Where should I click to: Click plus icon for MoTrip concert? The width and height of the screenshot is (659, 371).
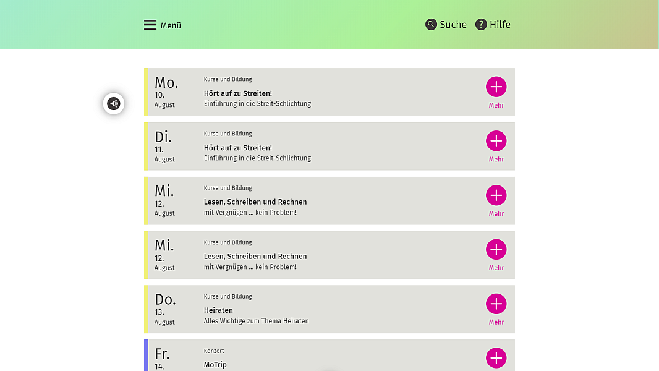click(x=496, y=357)
